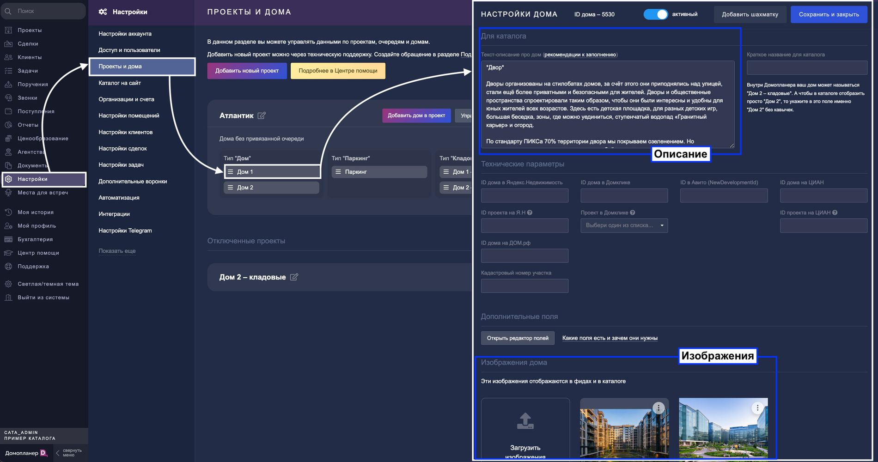Select Проекты и дома in the settings menu
The image size is (878, 462).
click(142, 67)
